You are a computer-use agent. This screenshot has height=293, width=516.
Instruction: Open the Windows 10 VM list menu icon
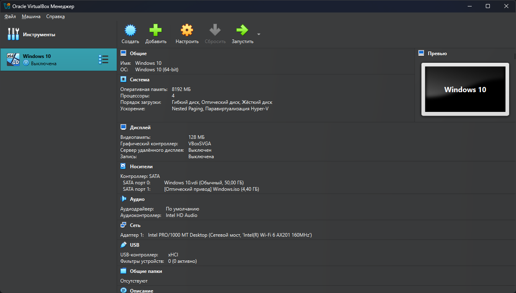pyautogui.click(x=103, y=60)
